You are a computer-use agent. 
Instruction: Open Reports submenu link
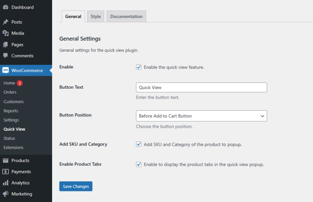coord(11,111)
